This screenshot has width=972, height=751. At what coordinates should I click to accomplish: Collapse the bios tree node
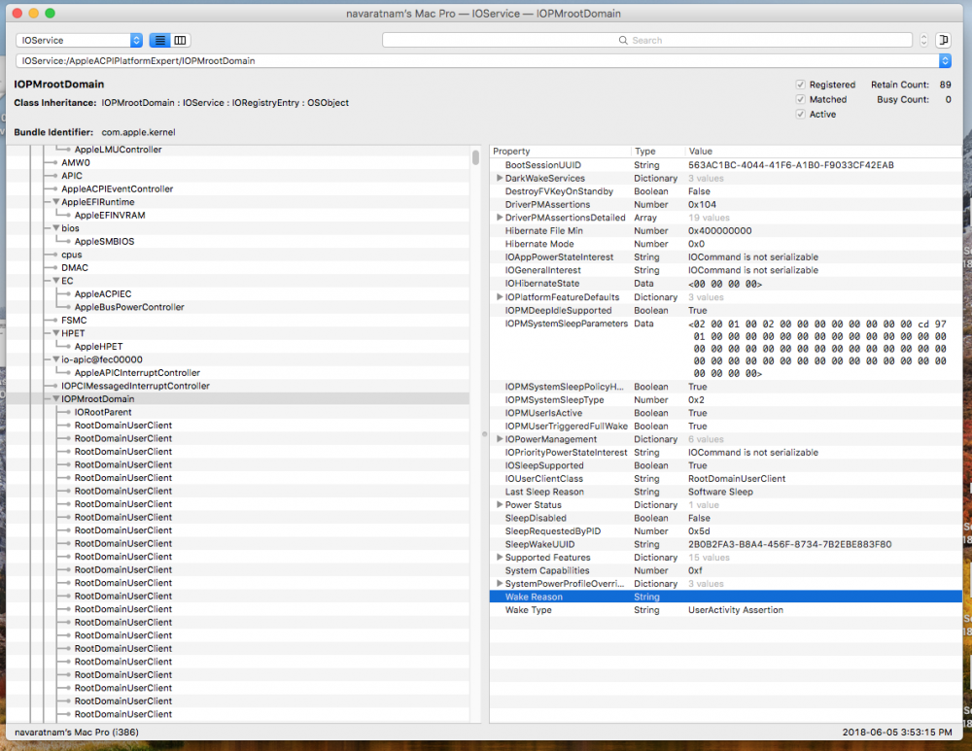[x=55, y=228]
